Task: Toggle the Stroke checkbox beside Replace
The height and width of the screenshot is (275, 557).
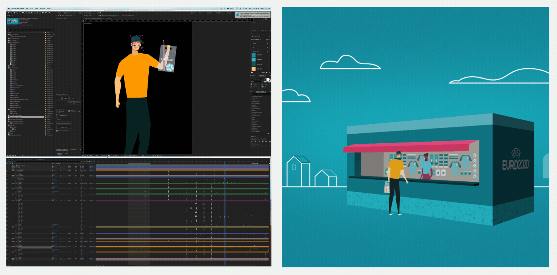Action: click(x=72, y=111)
